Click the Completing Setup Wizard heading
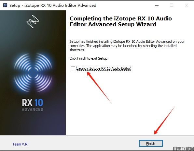 (x=121, y=21)
